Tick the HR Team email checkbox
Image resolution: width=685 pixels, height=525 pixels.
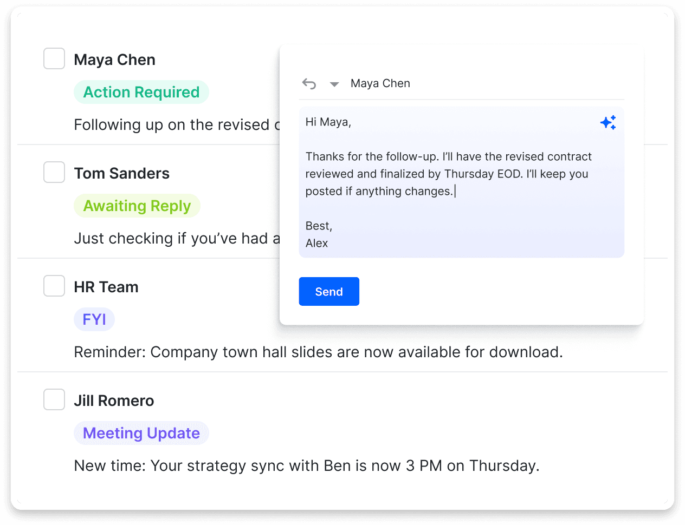coord(54,286)
